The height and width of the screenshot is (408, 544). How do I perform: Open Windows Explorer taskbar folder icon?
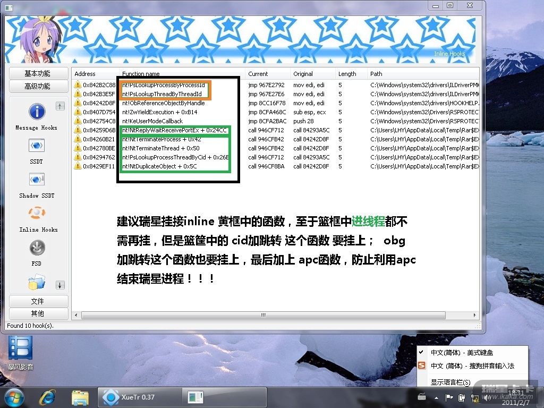(x=80, y=398)
